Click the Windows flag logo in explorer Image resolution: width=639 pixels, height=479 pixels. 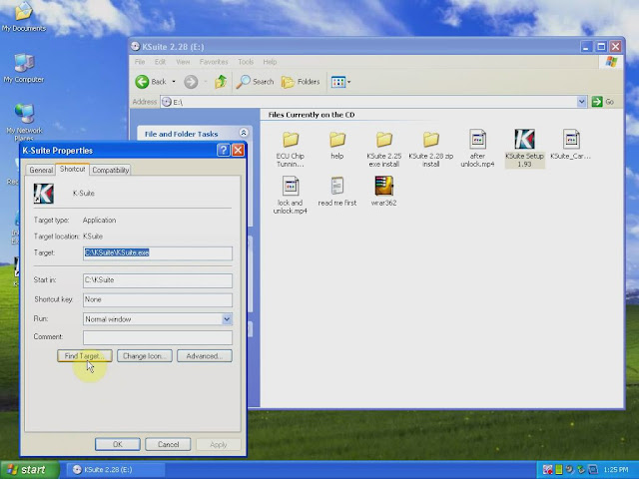tap(611, 62)
